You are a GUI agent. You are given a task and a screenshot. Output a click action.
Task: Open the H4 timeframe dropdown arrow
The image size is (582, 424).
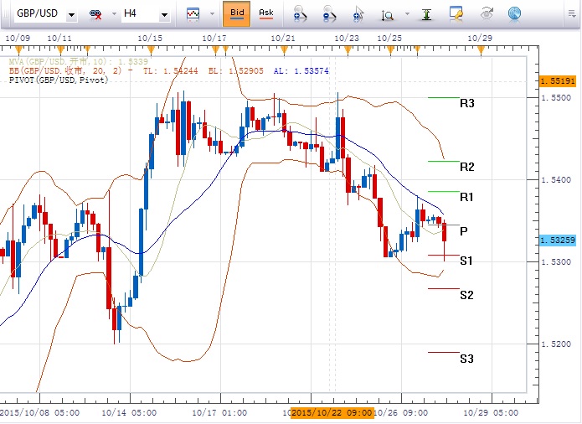click(x=164, y=15)
